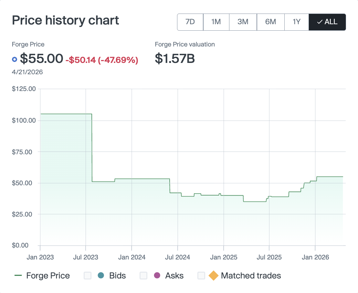This screenshot has height=293, width=358.
Task: Click the green Forge Price legend line
Action: (x=18, y=276)
